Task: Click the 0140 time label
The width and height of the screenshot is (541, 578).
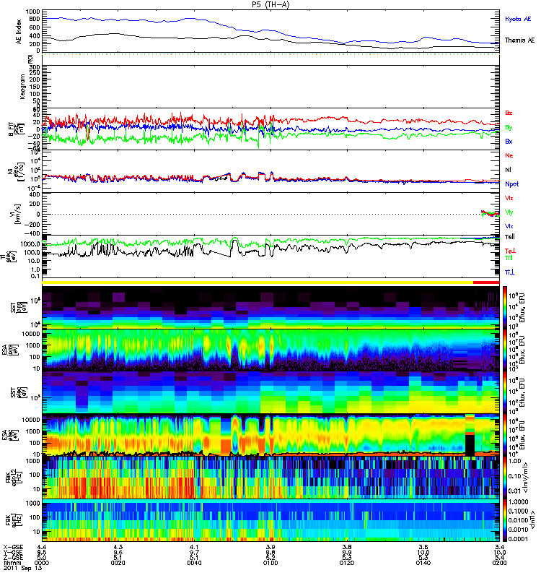Action: (x=423, y=563)
